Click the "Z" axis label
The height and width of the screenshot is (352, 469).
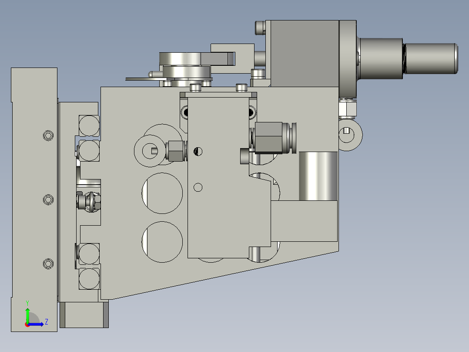[x=47, y=322]
